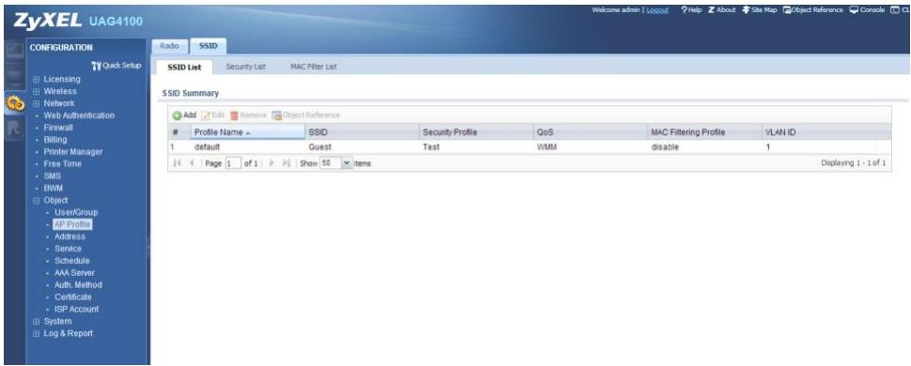Open Address under Object
The image size is (911, 366).
pyautogui.click(x=69, y=237)
